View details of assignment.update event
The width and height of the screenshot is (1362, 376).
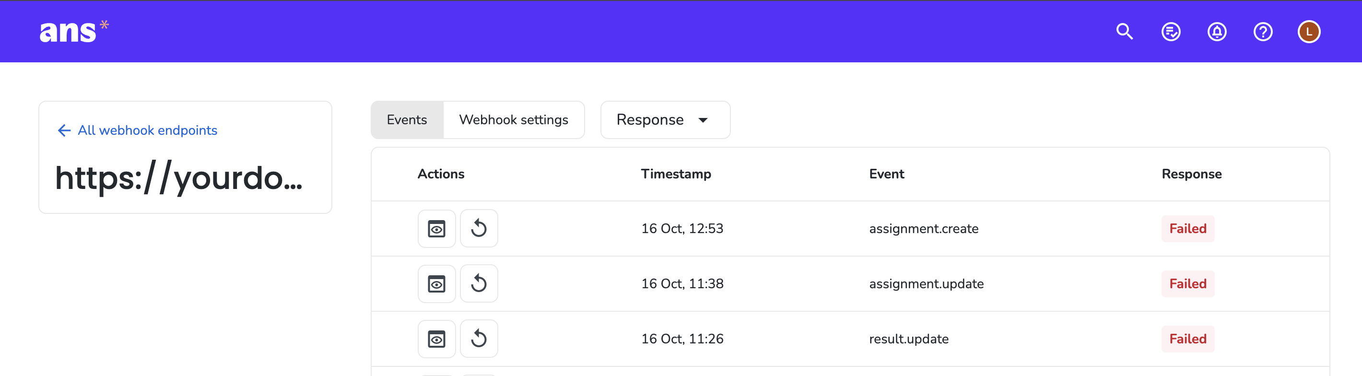tap(437, 283)
